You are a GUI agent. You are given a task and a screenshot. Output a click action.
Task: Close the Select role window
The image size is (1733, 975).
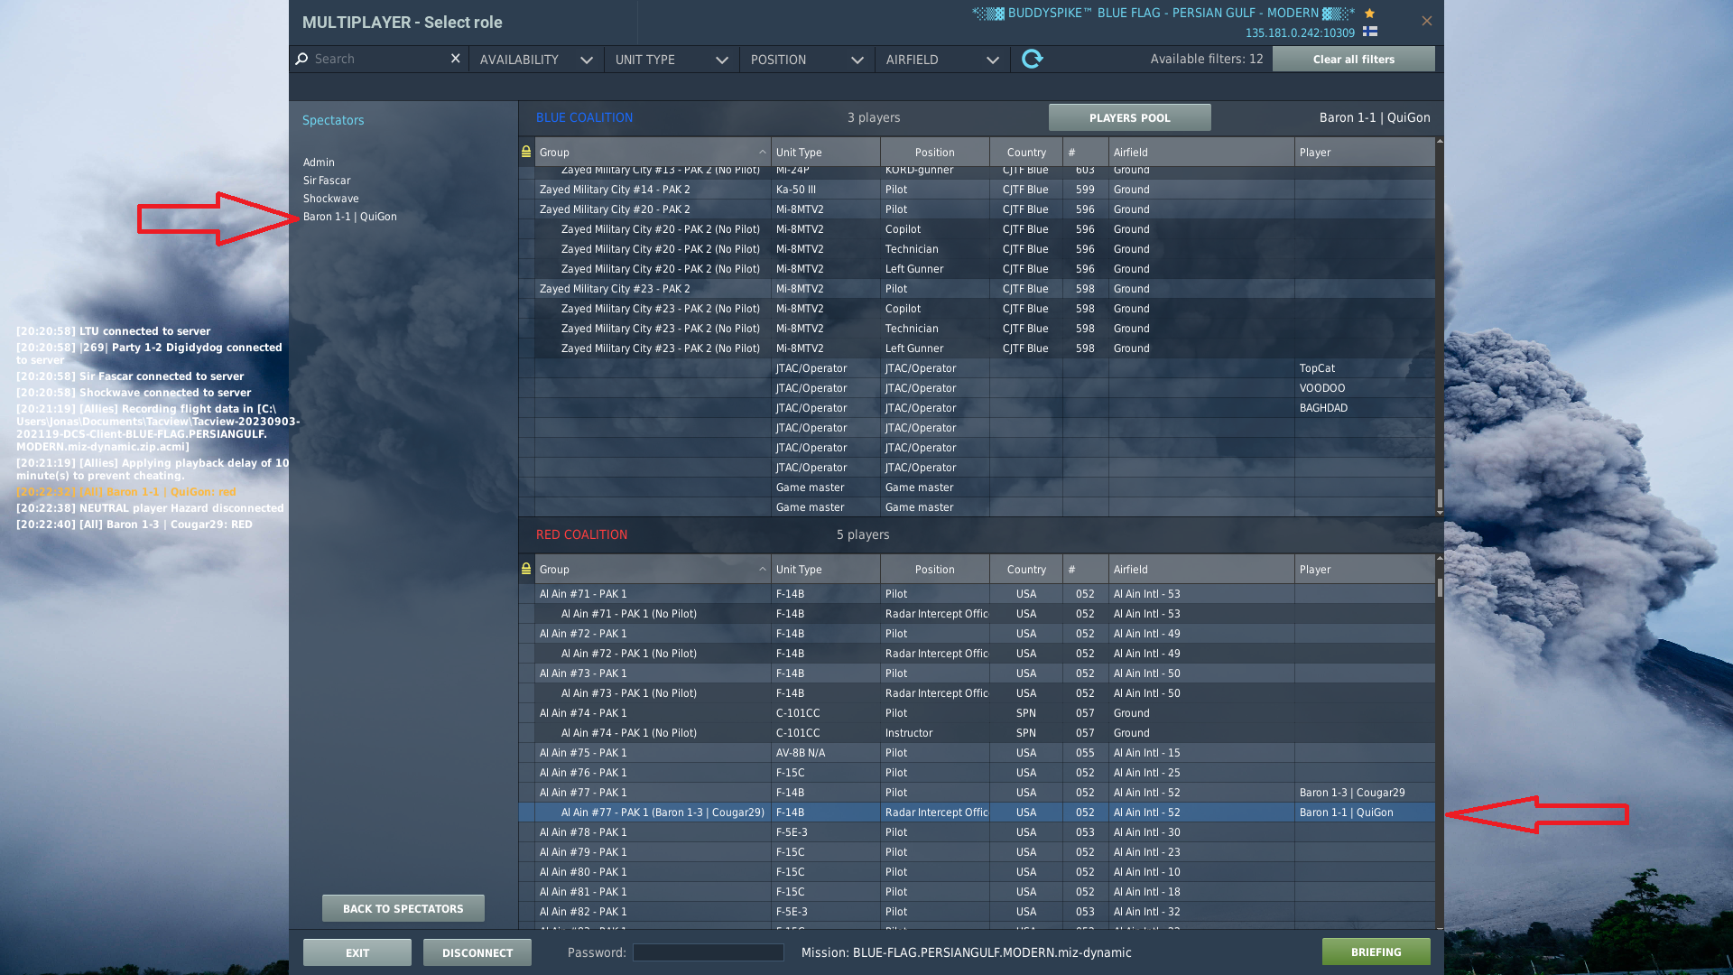coord(1426,21)
